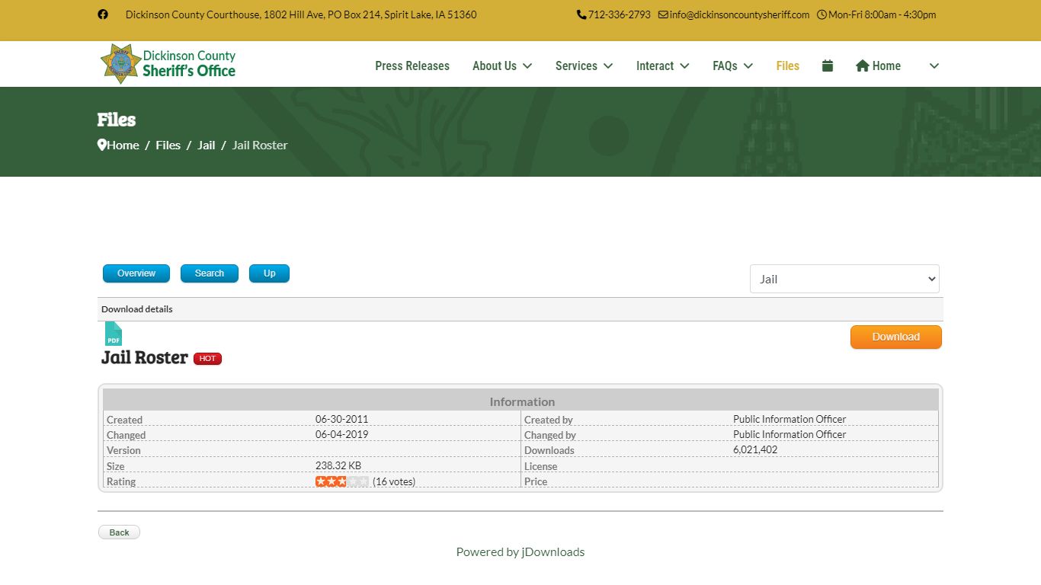This screenshot has width=1041, height=585.
Task: Click the phone icon next to 712-336-2793
Action: pos(581,14)
